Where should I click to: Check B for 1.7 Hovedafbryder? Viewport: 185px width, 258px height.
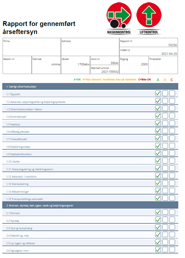[165, 138]
